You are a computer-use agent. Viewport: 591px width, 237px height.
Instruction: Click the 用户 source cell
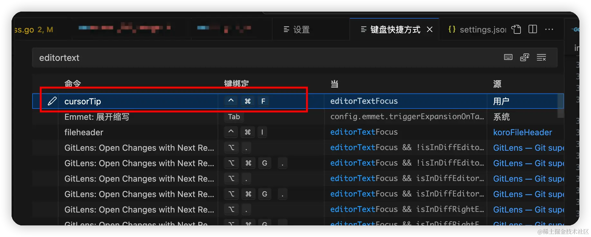tap(501, 101)
